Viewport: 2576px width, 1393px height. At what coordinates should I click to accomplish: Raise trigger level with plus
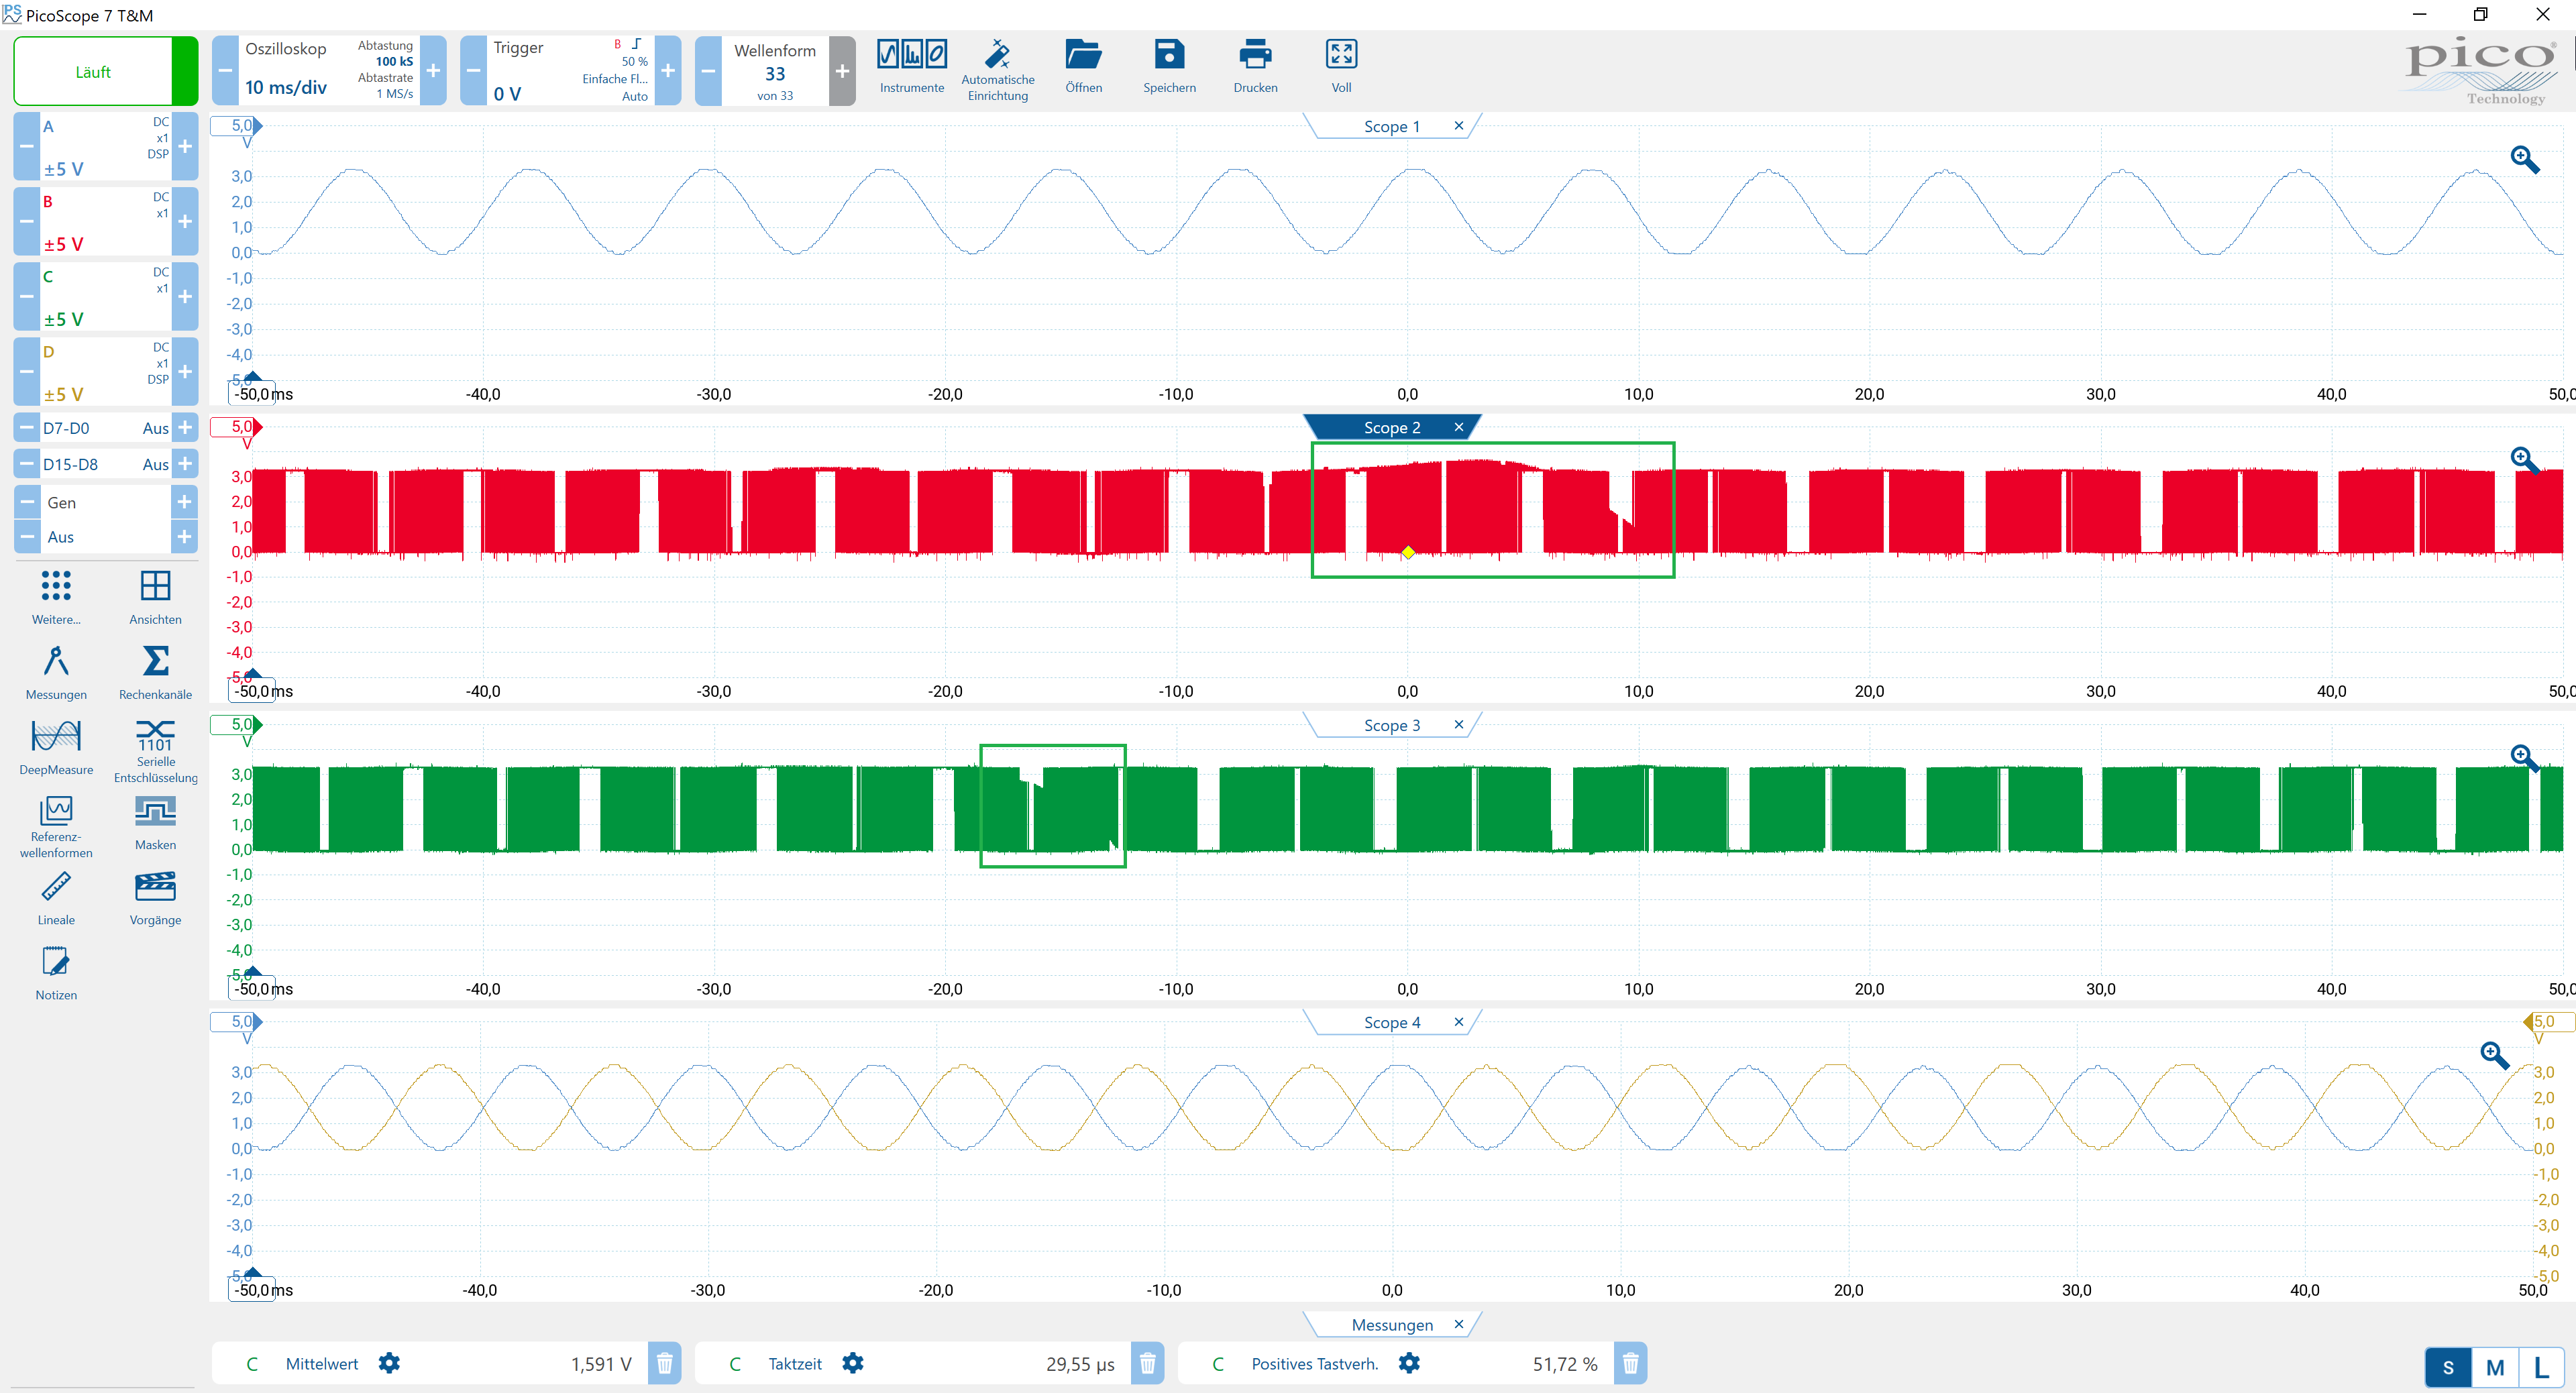point(668,70)
